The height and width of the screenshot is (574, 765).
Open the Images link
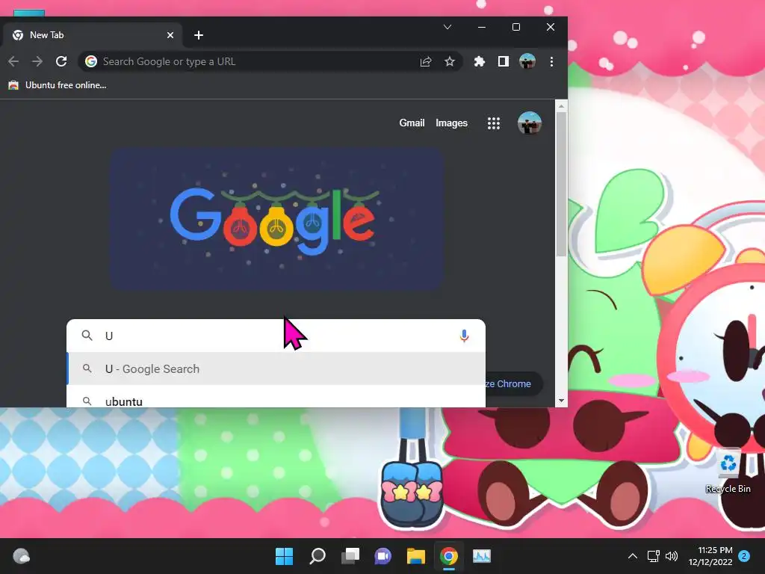[451, 123]
